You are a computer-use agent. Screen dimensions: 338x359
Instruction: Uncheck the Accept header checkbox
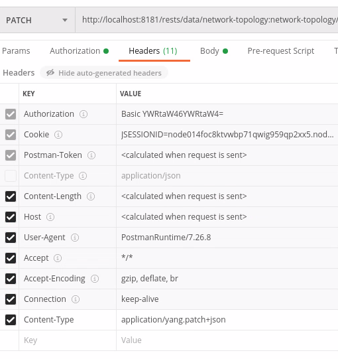tap(11, 258)
